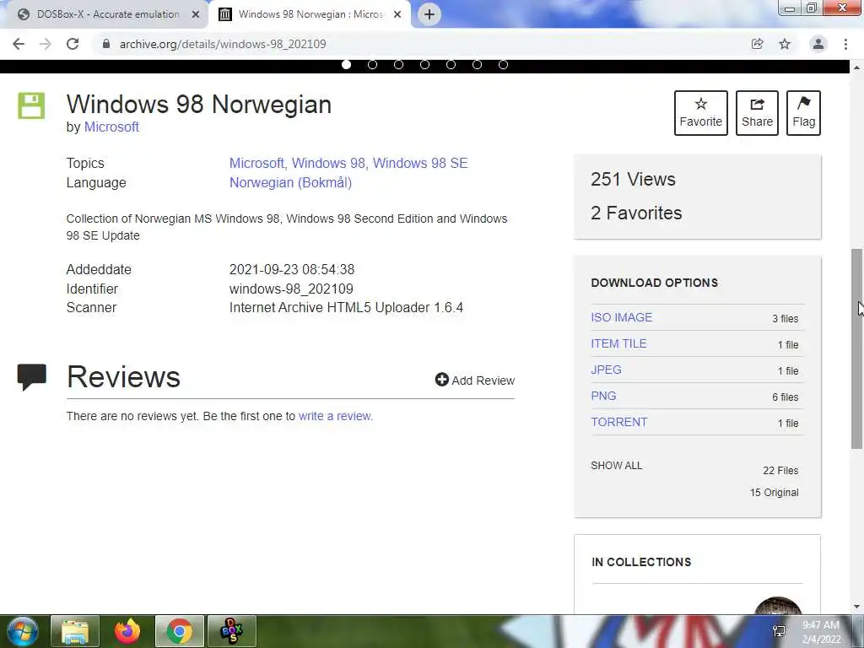Flag this item
864x648 pixels.
803,113
